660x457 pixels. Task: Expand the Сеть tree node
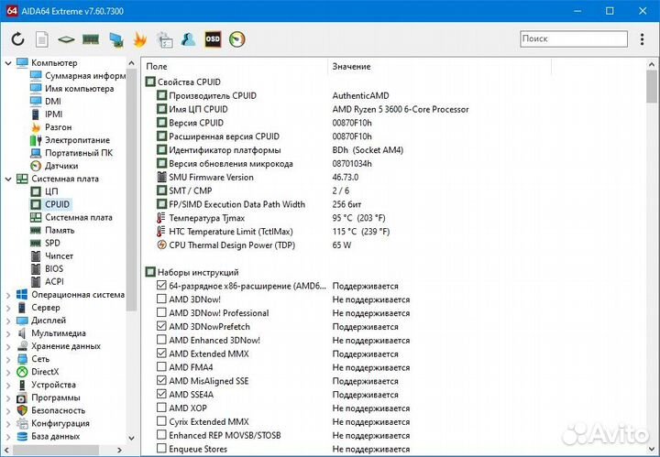click(x=8, y=359)
